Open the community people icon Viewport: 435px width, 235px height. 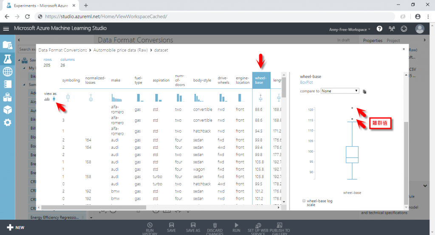392,28
